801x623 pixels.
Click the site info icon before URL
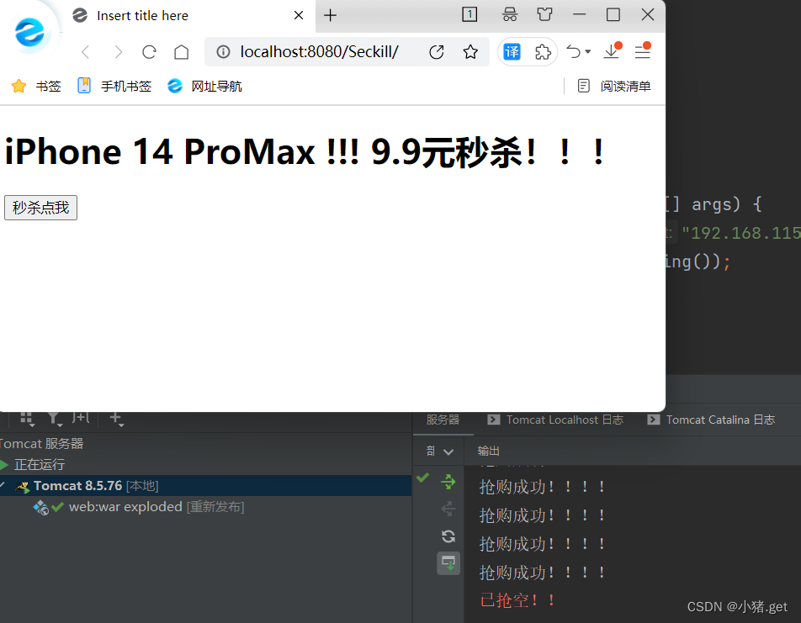coord(223,51)
